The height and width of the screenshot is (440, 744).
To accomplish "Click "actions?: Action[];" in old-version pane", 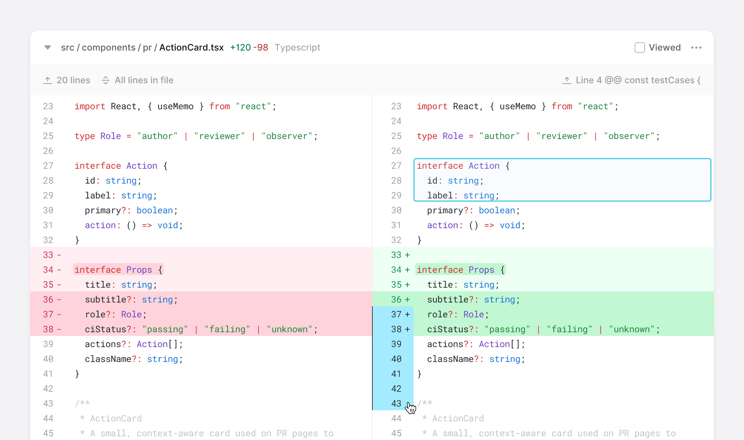I will coord(134,344).
